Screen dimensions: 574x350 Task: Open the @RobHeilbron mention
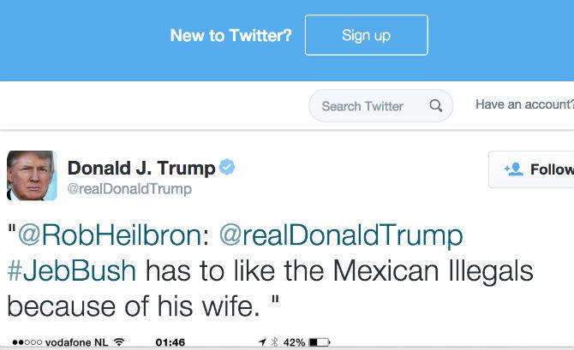pyautogui.click(x=111, y=234)
